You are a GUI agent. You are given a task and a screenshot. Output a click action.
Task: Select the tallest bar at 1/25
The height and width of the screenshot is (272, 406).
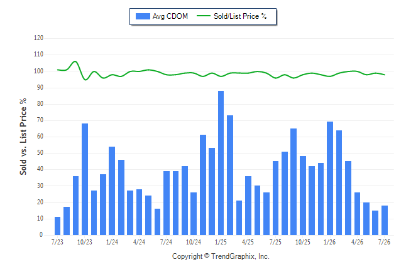221,163
